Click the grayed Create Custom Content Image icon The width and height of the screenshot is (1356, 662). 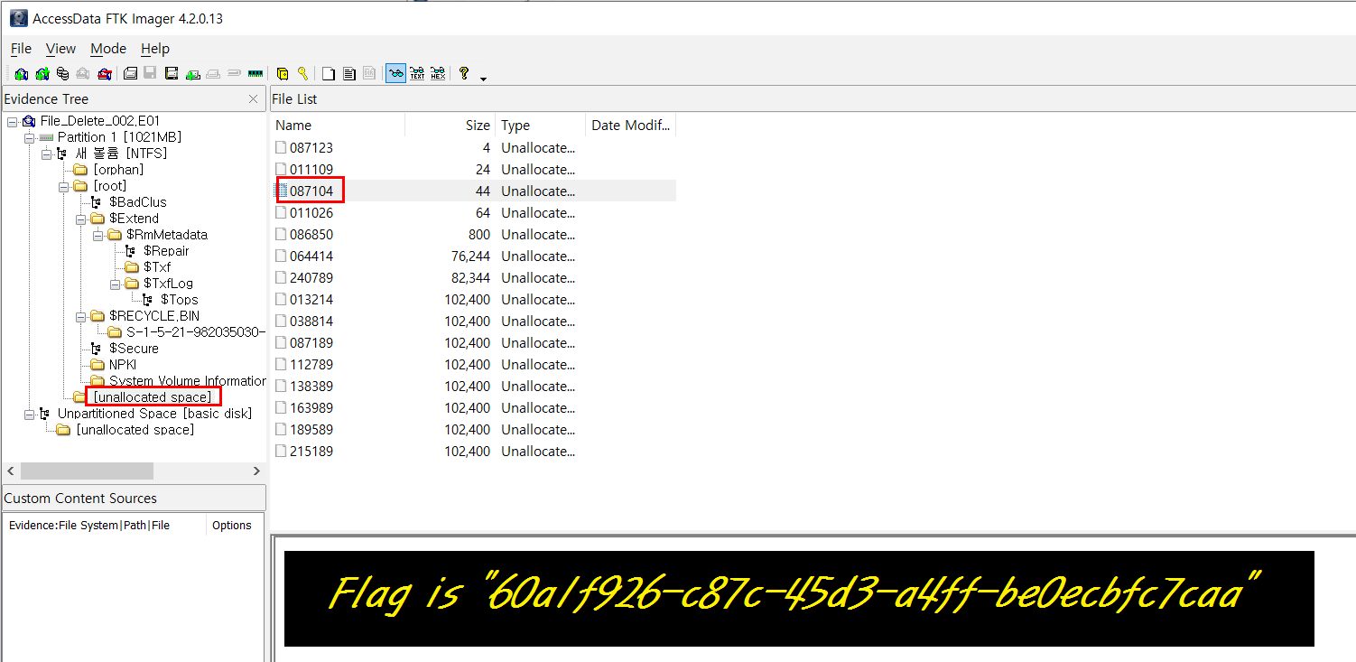(213, 74)
